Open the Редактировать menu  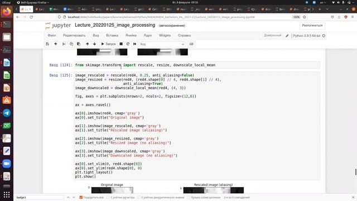click(x=74, y=35)
